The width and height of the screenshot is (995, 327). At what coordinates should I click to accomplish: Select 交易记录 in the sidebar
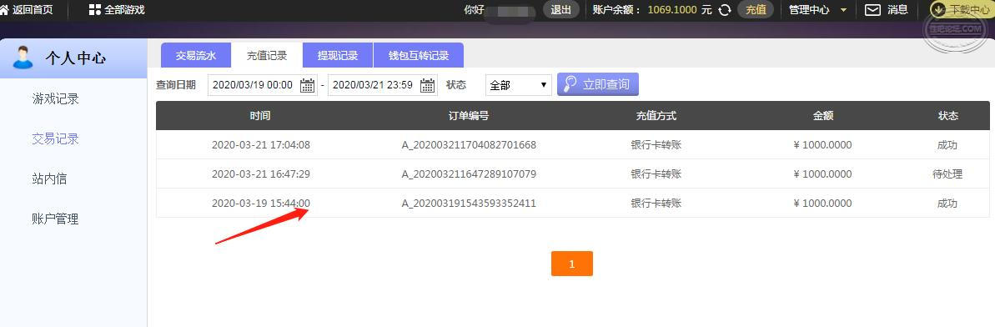coord(55,139)
